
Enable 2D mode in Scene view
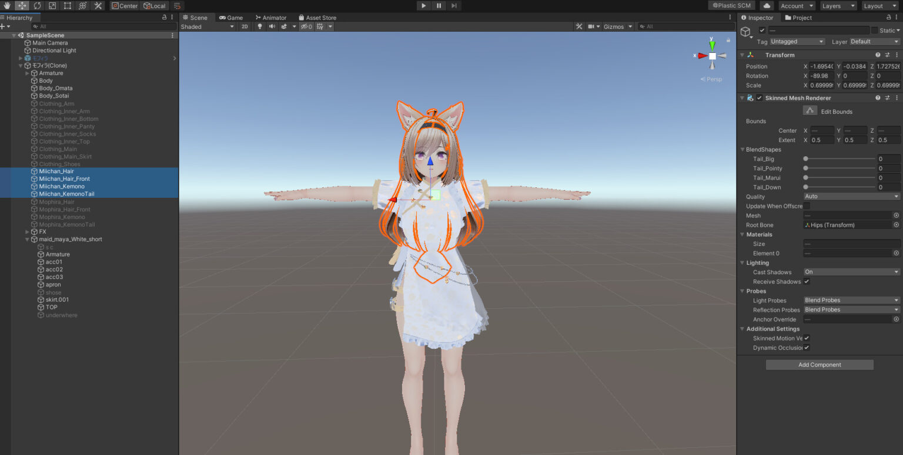245,26
